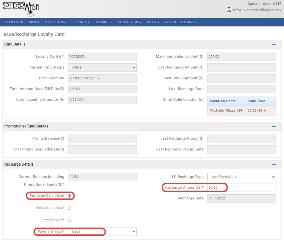Click the Last Bonus Amount($) field
The image size is (284, 242).
pyautogui.click(x=242, y=78)
